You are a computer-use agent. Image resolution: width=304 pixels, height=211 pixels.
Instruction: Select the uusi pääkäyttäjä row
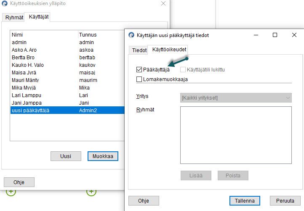coord(67,110)
